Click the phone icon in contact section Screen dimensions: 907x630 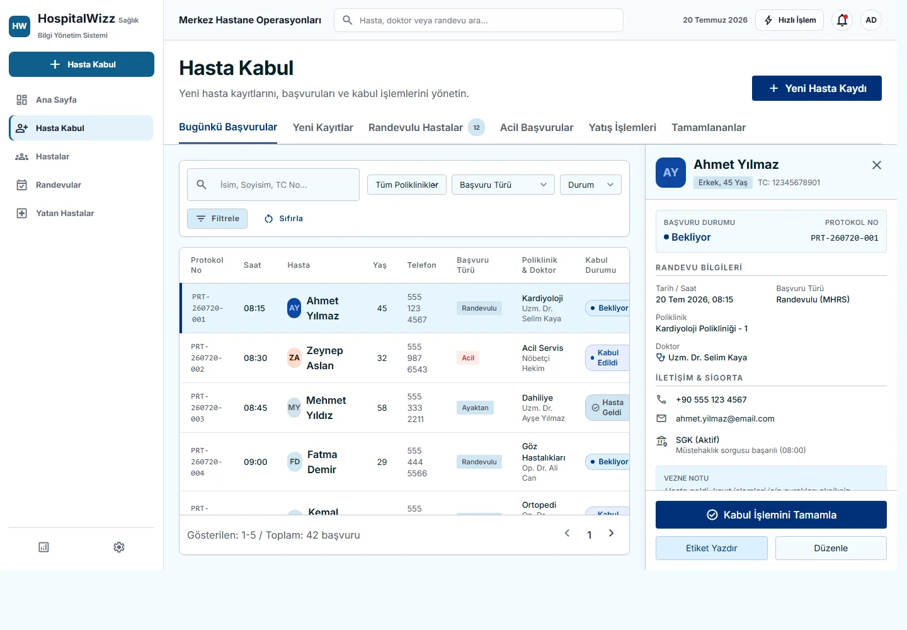coord(661,399)
